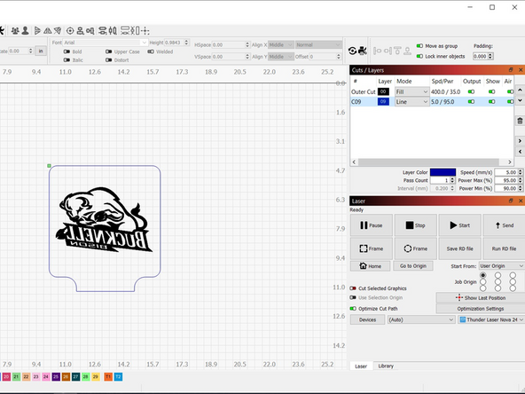Click left arrow beside Cuts list
Screen dimensions: 525x394
pyautogui.click(x=520, y=152)
